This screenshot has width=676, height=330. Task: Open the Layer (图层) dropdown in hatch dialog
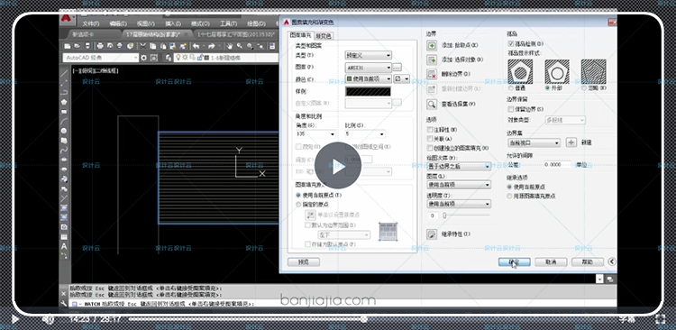pos(459,185)
